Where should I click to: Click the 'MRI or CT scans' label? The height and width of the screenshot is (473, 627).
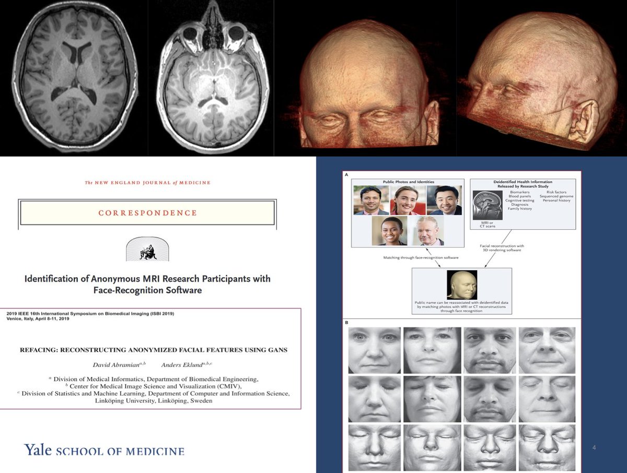click(x=487, y=225)
